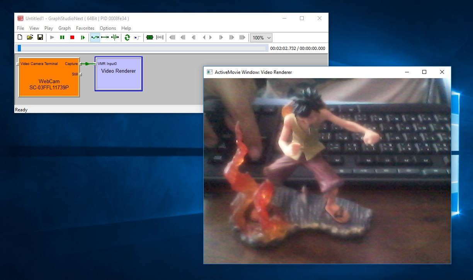The image size is (473, 280).
Task: Seek forward with the three-bar right arrow icon
Action: click(x=242, y=38)
